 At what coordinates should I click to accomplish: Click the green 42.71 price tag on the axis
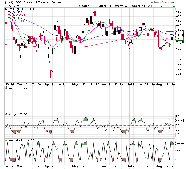[179, 42]
